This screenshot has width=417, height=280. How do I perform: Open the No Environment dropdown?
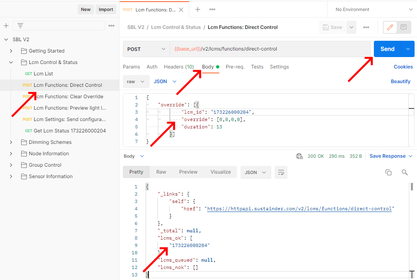[x=372, y=9]
